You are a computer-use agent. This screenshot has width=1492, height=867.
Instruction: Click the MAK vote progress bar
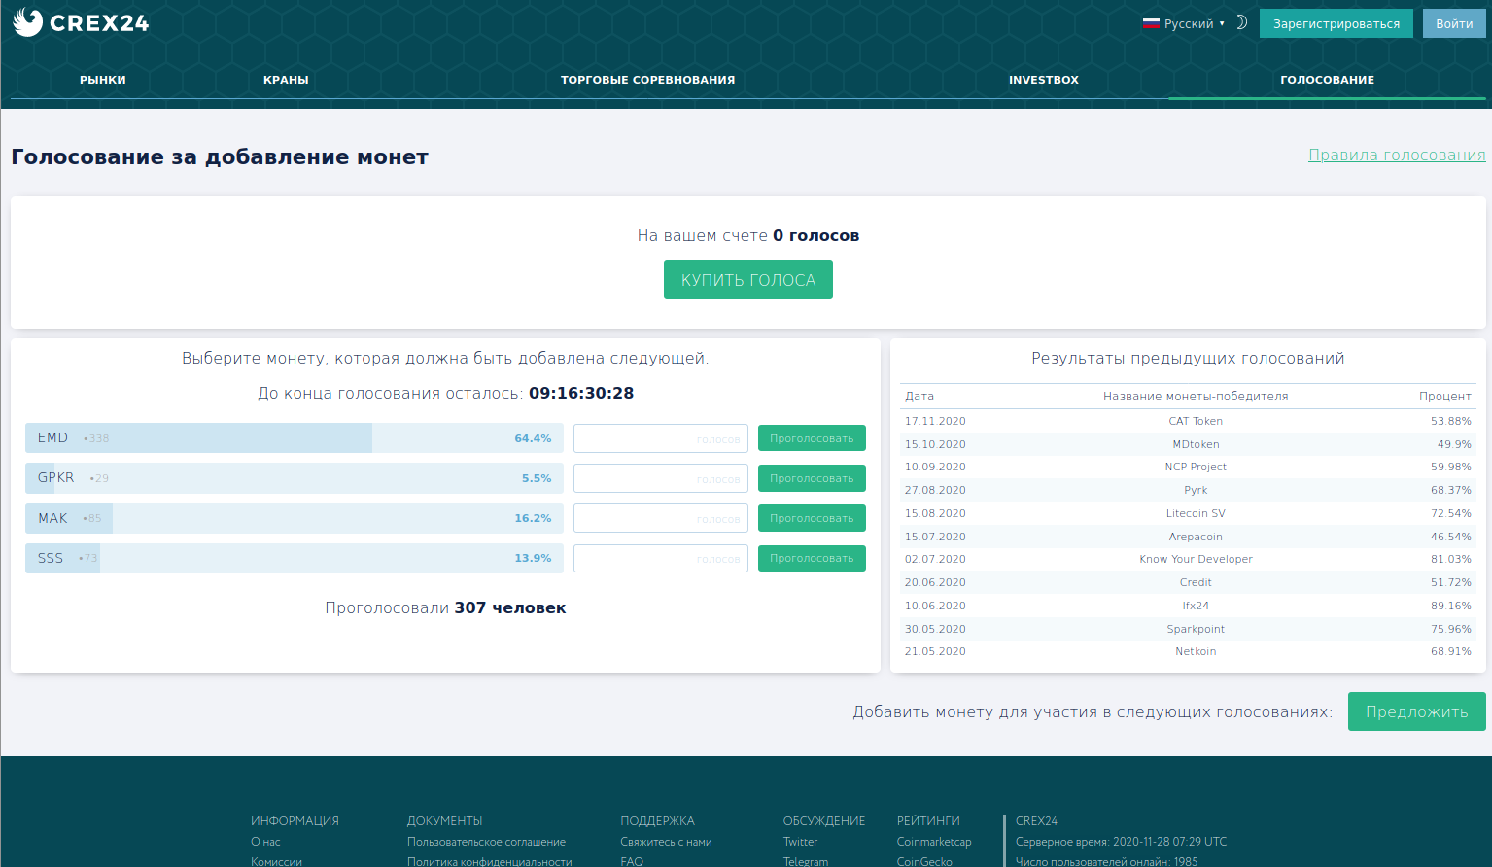295,518
